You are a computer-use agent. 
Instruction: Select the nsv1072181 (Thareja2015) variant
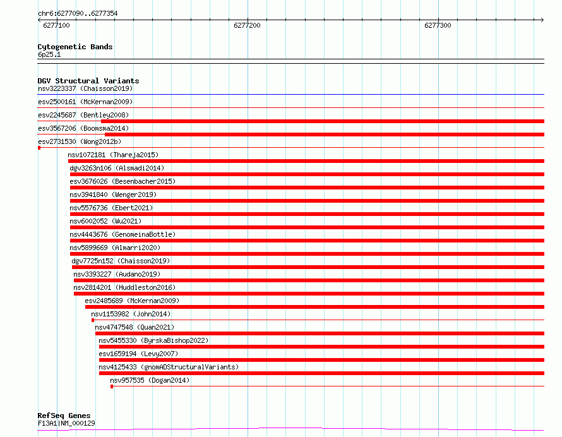click(113, 155)
